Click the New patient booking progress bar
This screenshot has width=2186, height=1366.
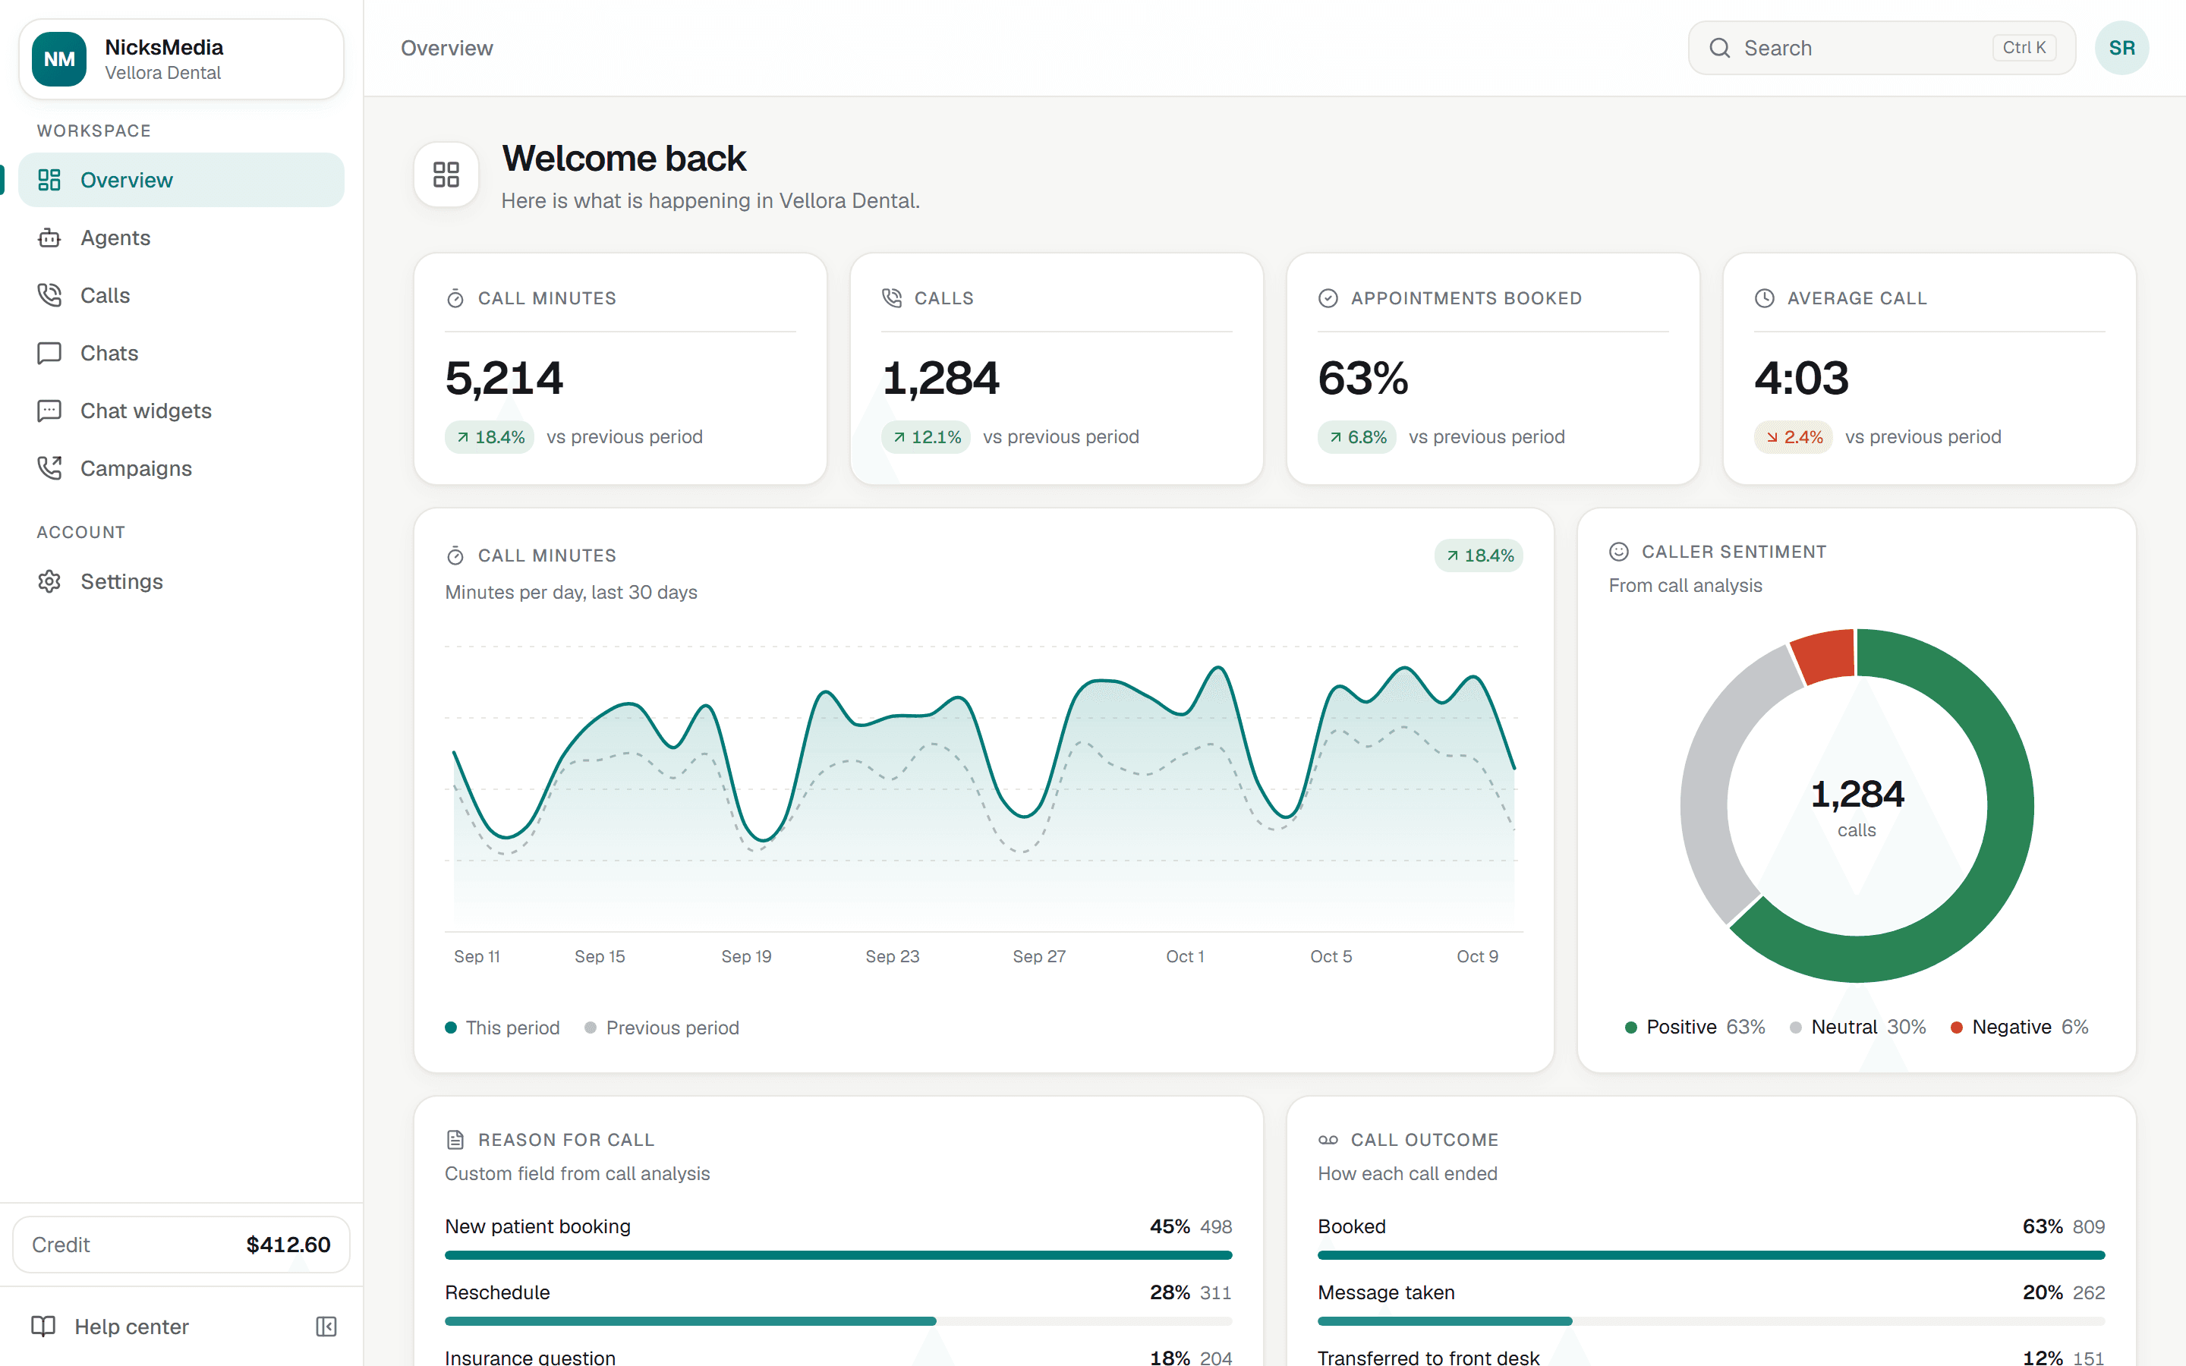pos(838,1255)
